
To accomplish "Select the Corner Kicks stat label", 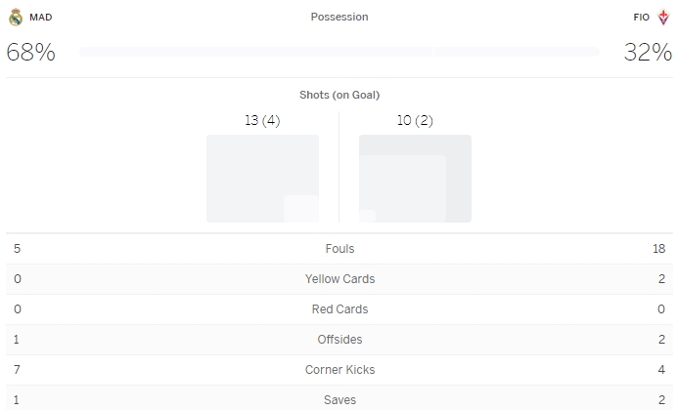I will [x=339, y=370].
